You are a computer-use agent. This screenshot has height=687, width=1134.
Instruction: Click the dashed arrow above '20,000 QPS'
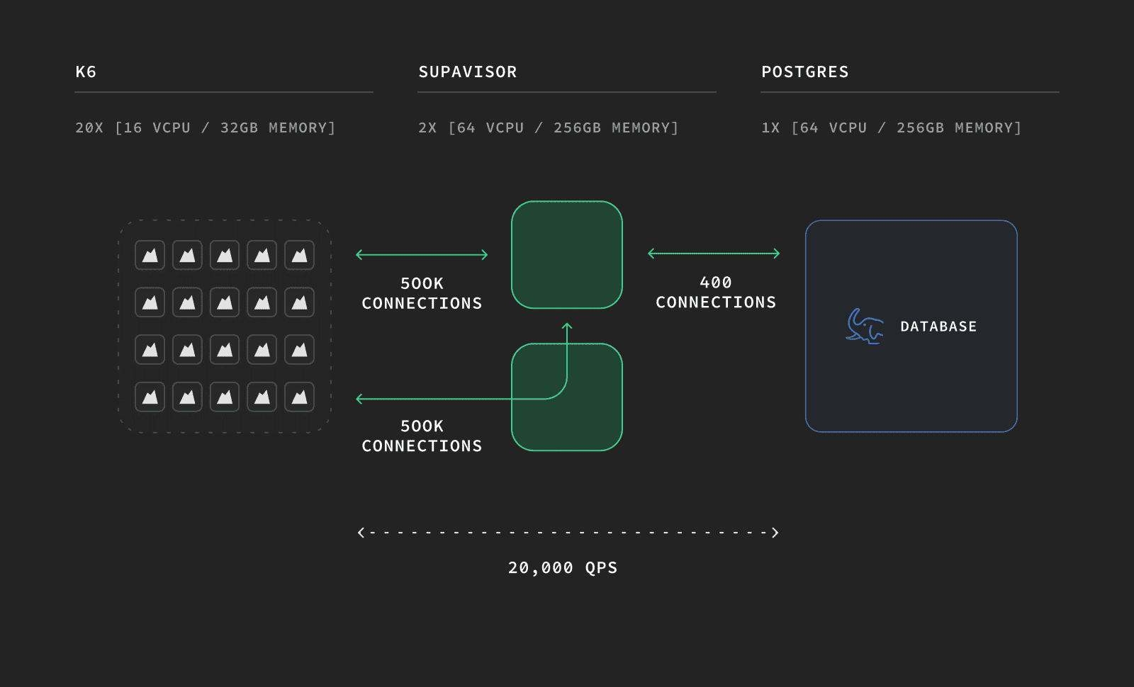pos(568,533)
